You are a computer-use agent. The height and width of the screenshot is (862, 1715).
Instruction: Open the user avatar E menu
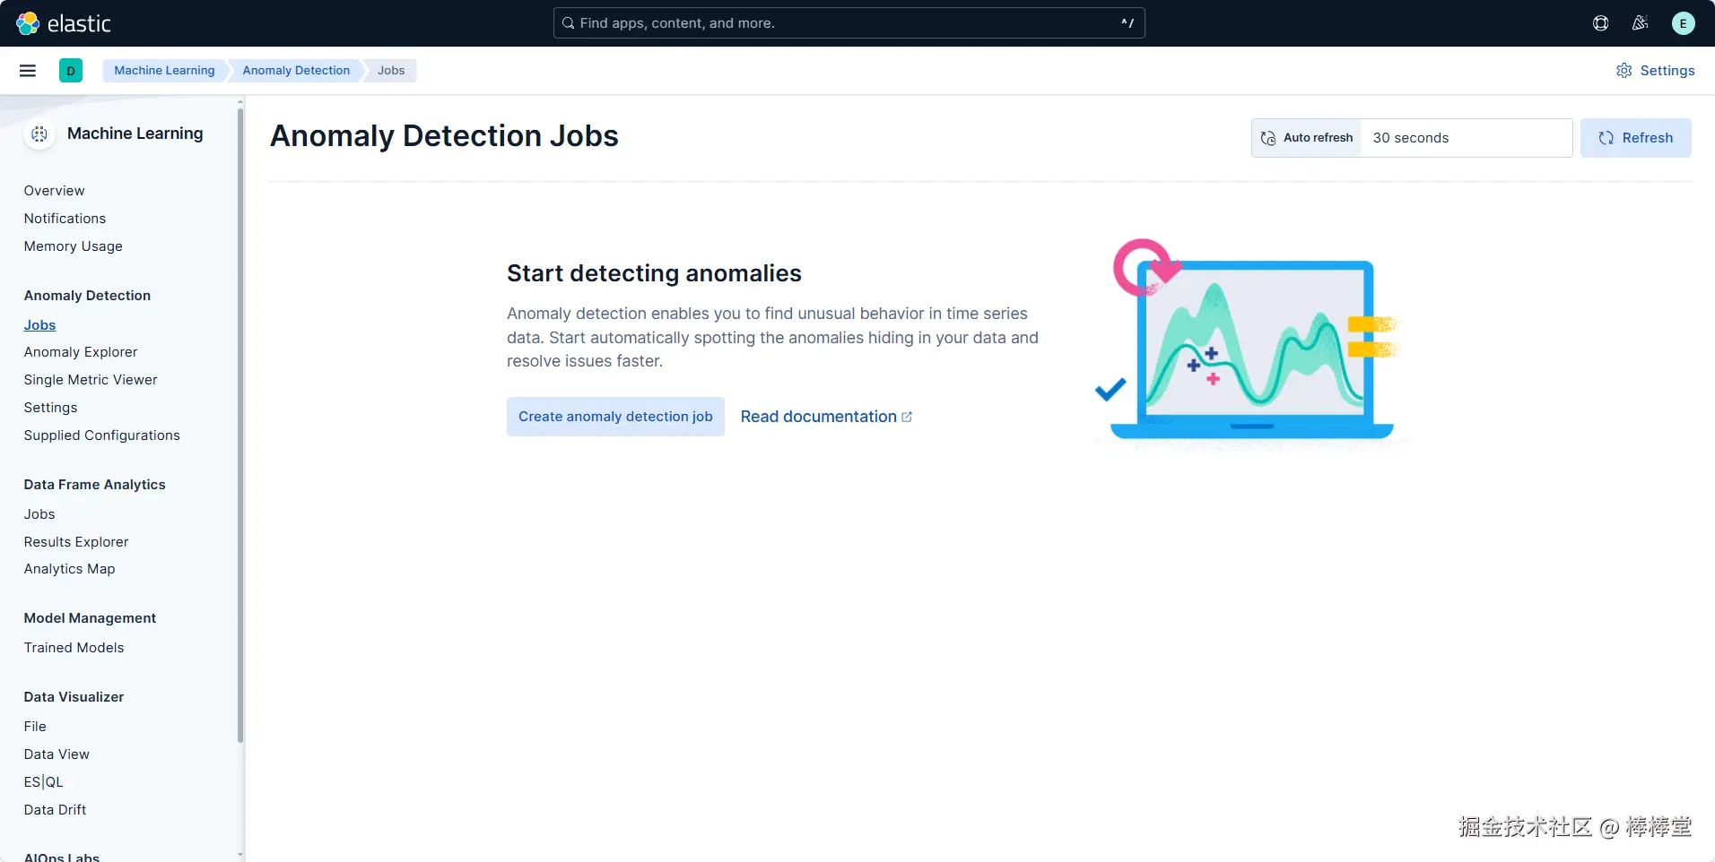coord(1684,23)
